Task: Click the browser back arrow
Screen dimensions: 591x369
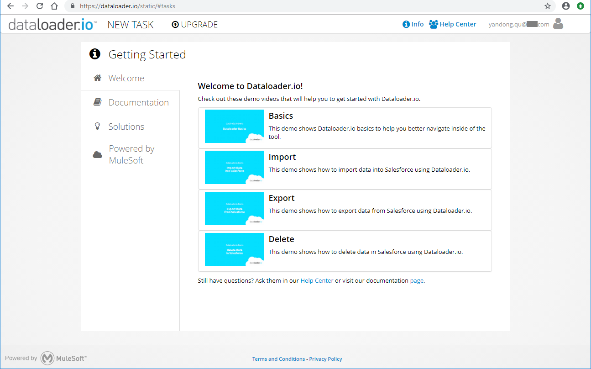Action: coord(10,6)
